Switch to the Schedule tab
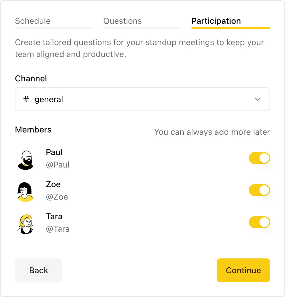This screenshot has height=297, width=285. 32,21
